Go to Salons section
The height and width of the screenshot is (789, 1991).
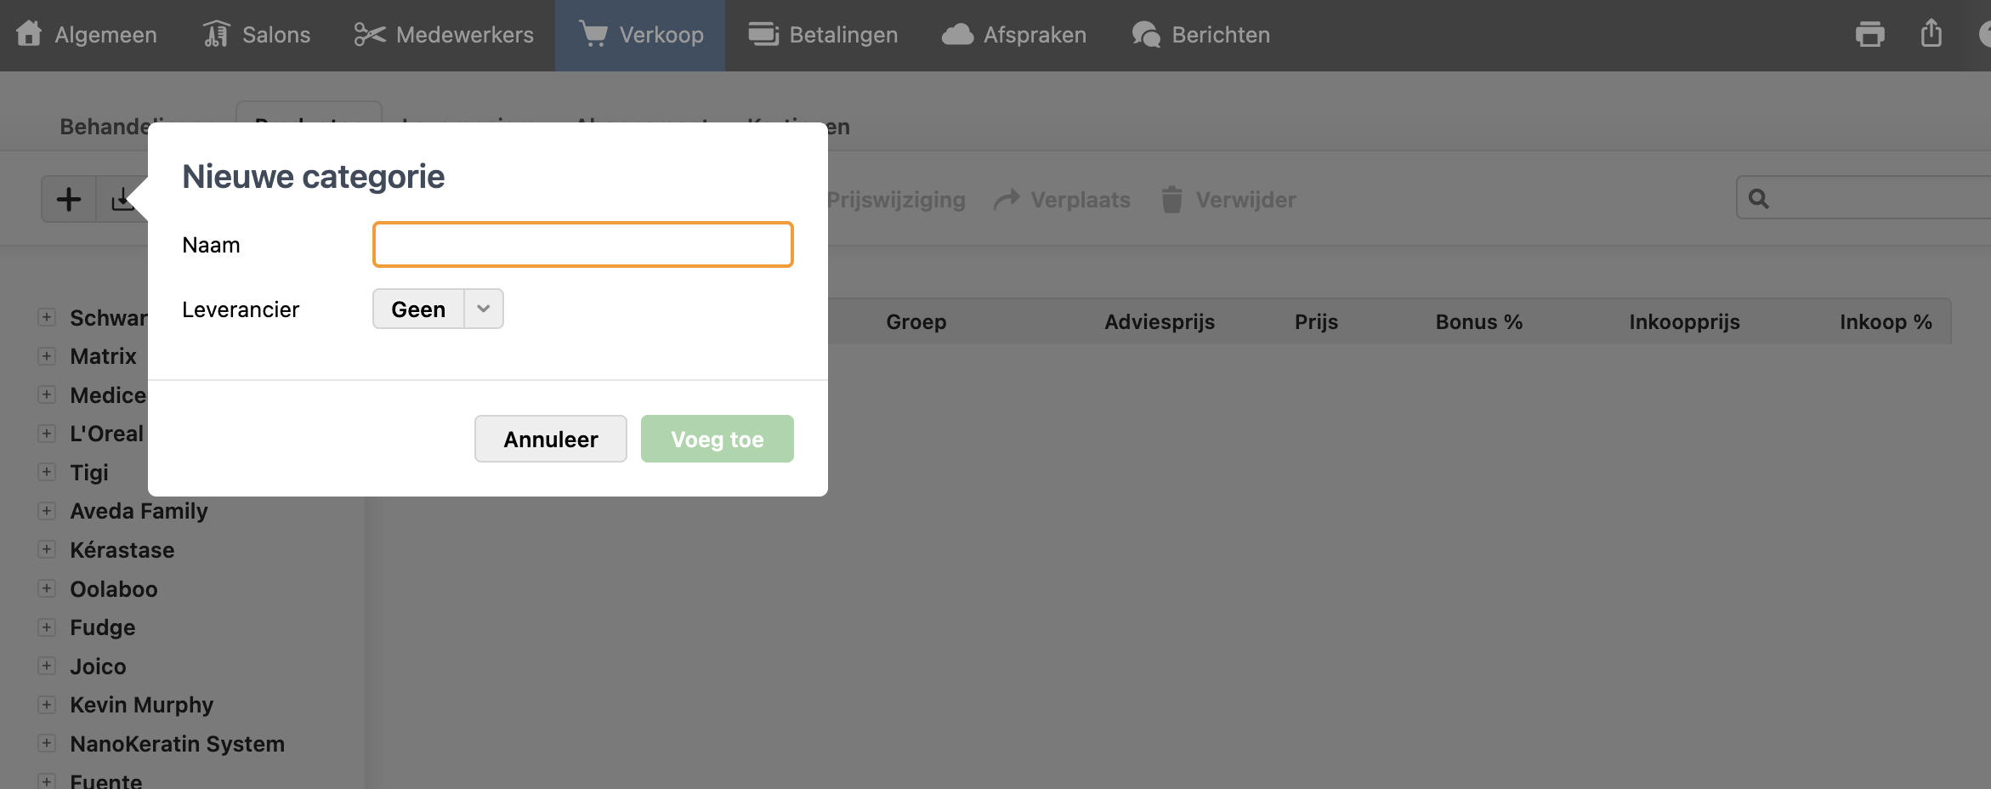pyautogui.click(x=257, y=35)
